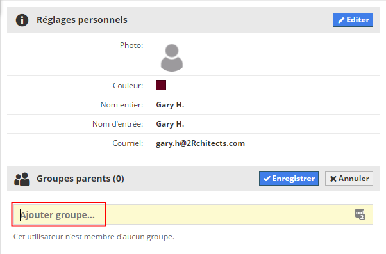This screenshot has width=386, height=254.
Task: Click the Editer button for personal settings
Action: pyautogui.click(x=353, y=20)
